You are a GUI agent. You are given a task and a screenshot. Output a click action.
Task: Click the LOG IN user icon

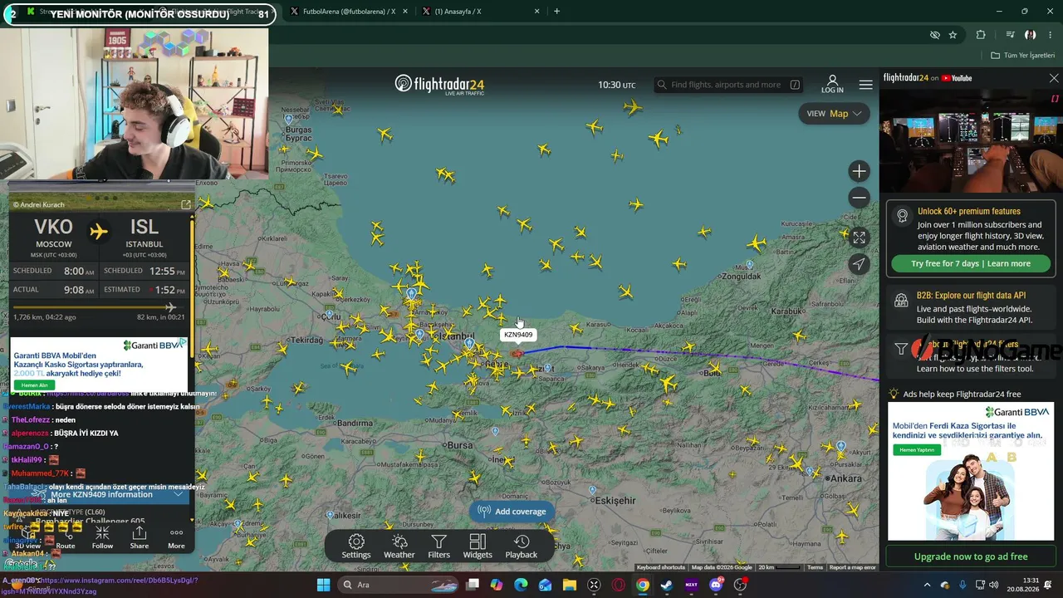tap(832, 84)
